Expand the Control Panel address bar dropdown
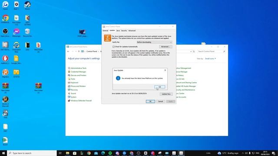Screen dimensions: 278x156 click(191, 52)
